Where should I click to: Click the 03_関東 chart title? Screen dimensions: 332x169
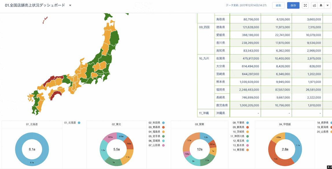(x=200, y=125)
